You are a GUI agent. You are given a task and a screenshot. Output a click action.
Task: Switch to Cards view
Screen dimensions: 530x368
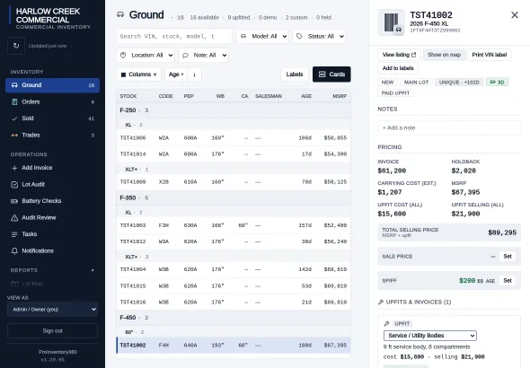[331, 74]
